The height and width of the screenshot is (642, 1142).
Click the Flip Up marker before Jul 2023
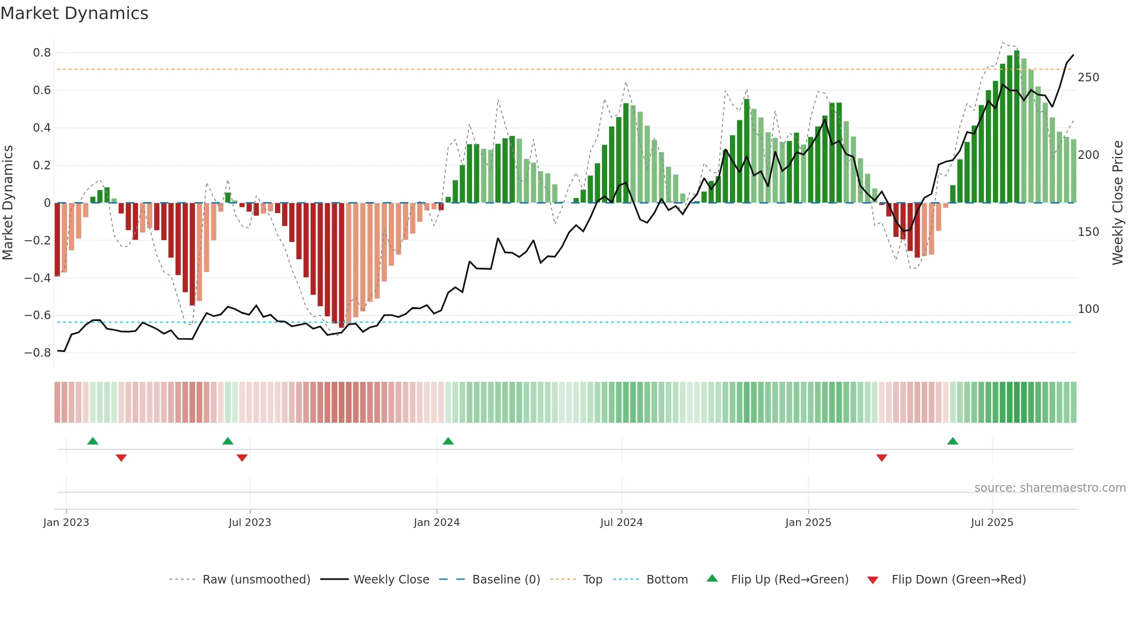tap(228, 441)
